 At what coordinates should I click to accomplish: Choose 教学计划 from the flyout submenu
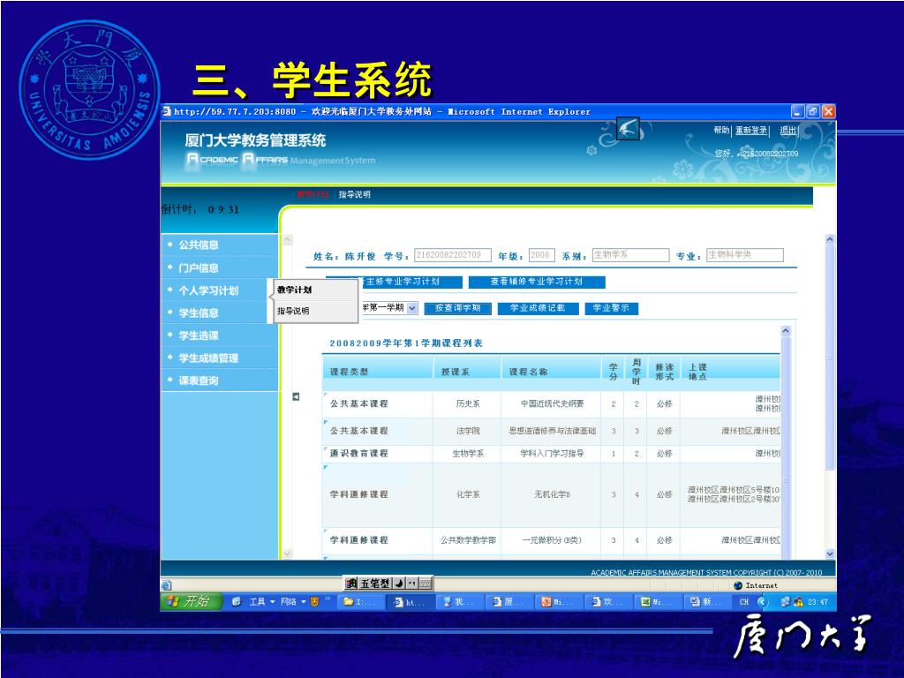point(294,290)
